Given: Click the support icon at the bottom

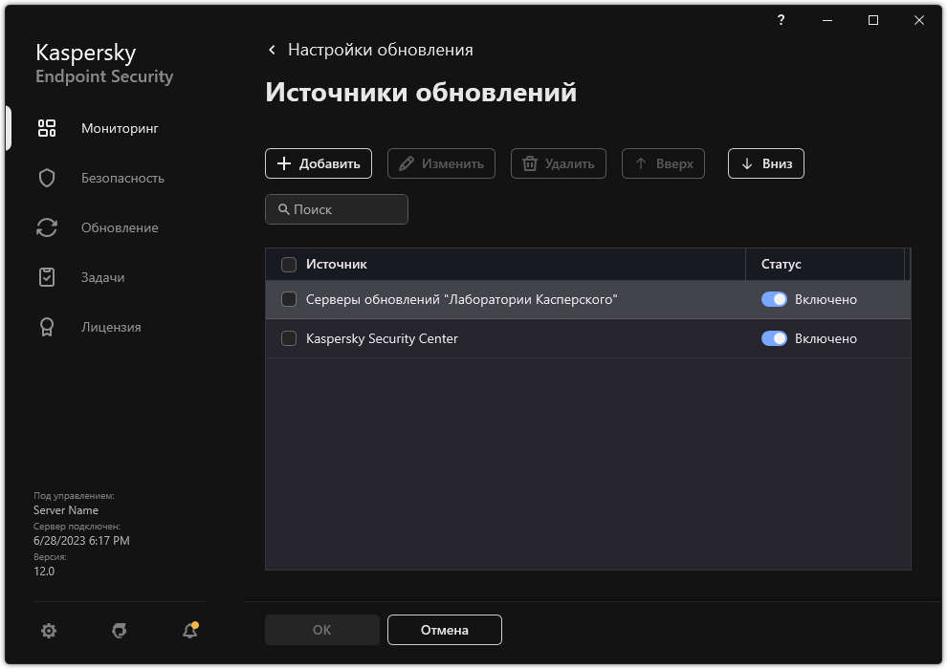Looking at the screenshot, I should [119, 631].
